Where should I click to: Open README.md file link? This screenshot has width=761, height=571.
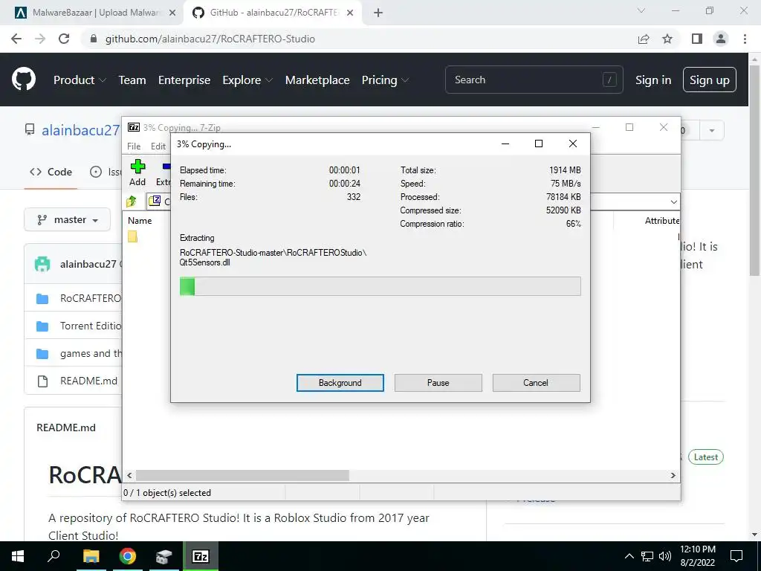click(x=89, y=381)
